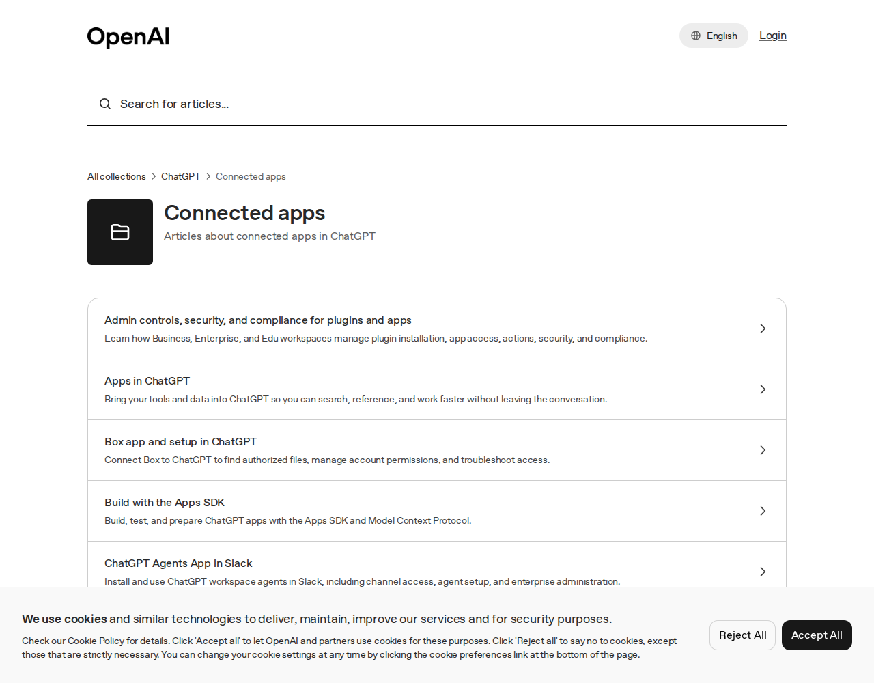Open the English language selector
This screenshot has height=683, width=874.
point(714,36)
